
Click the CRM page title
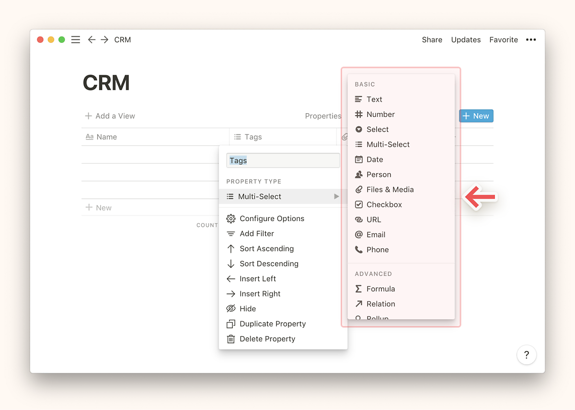point(106,83)
